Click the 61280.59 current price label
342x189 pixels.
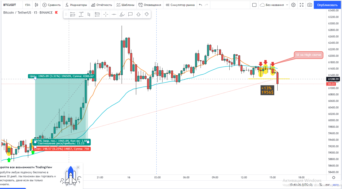pos(333,79)
